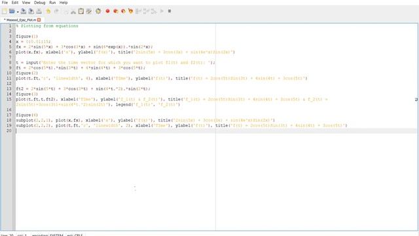
Task: Expand the recent files dropdown arrow
Action: click(x=18, y=12)
